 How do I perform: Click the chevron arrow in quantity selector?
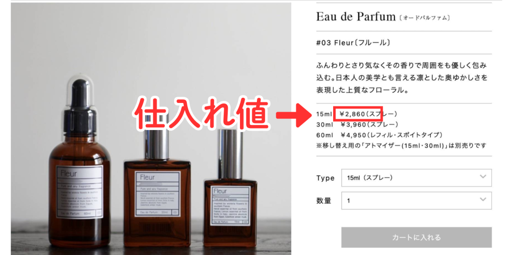(x=483, y=200)
